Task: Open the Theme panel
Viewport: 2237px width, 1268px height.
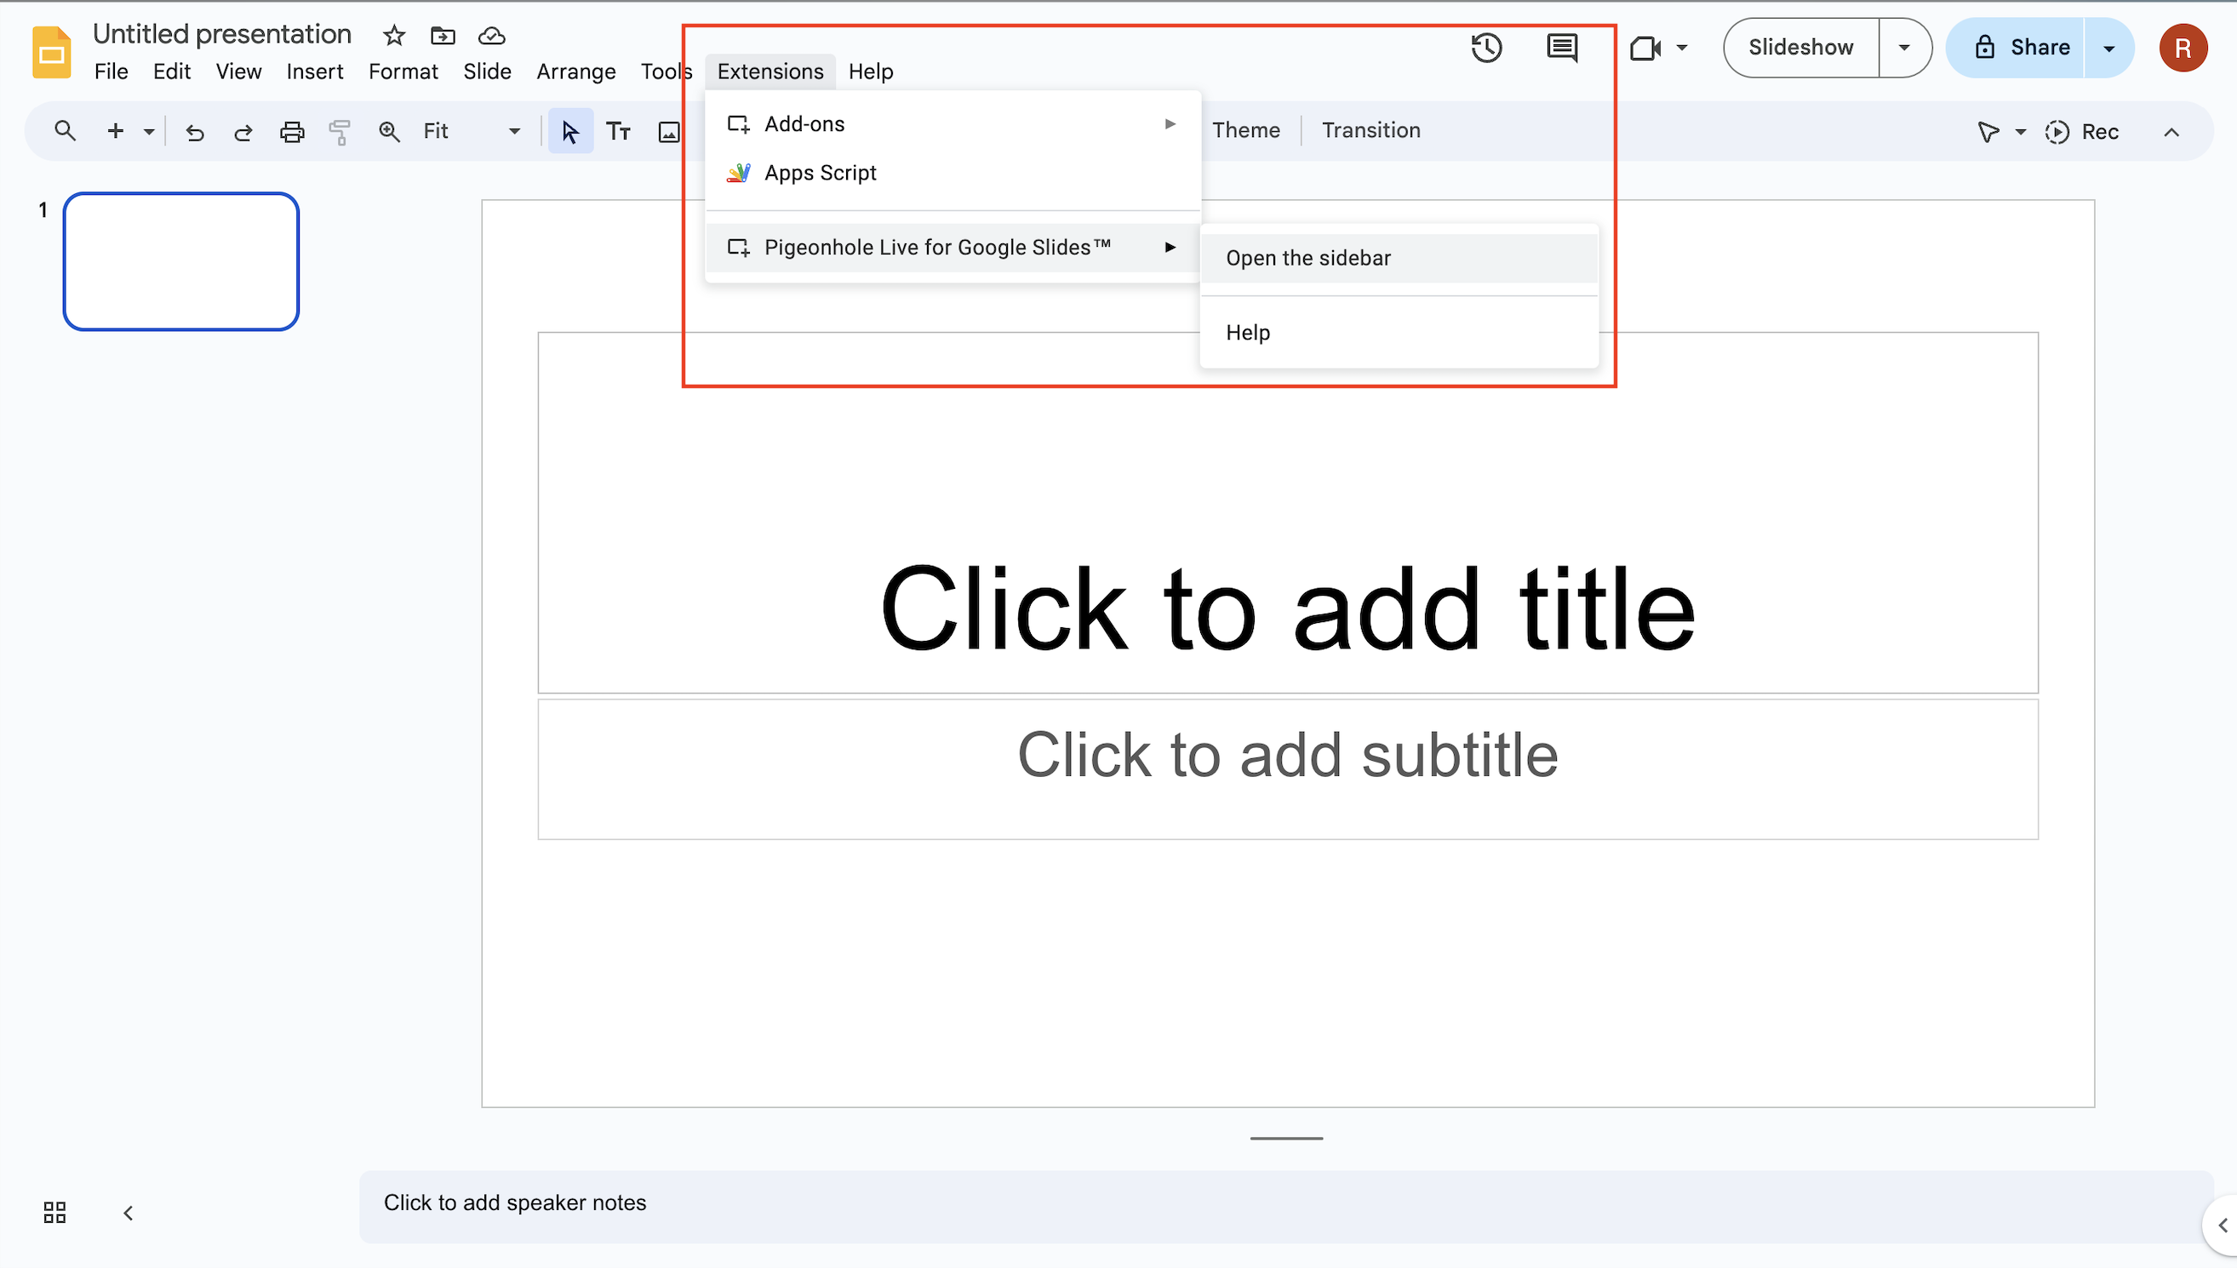Action: pos(1245,131)
